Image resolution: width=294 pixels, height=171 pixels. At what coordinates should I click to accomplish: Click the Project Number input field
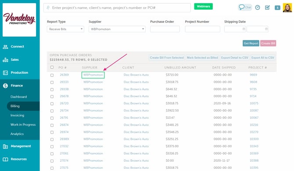202,29
